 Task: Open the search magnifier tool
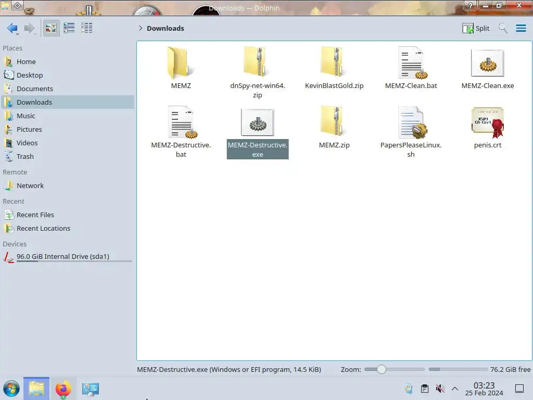[503, 28]
